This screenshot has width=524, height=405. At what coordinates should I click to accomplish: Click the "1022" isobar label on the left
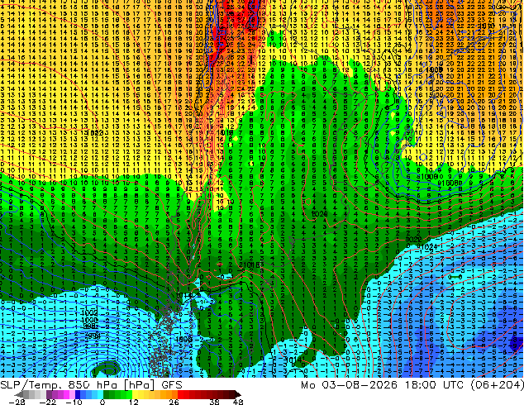(95, 132)
